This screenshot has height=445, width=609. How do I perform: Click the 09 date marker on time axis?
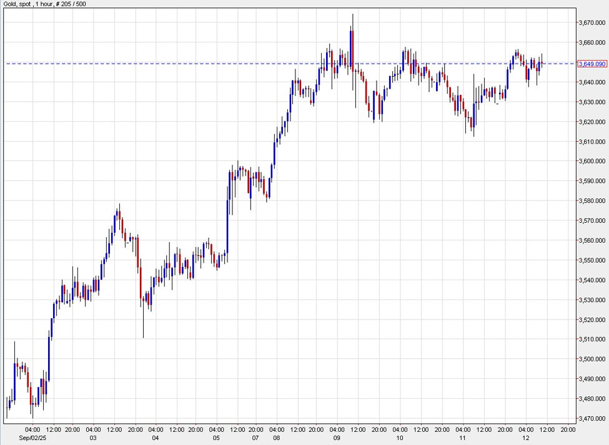[x=338, y=438]
